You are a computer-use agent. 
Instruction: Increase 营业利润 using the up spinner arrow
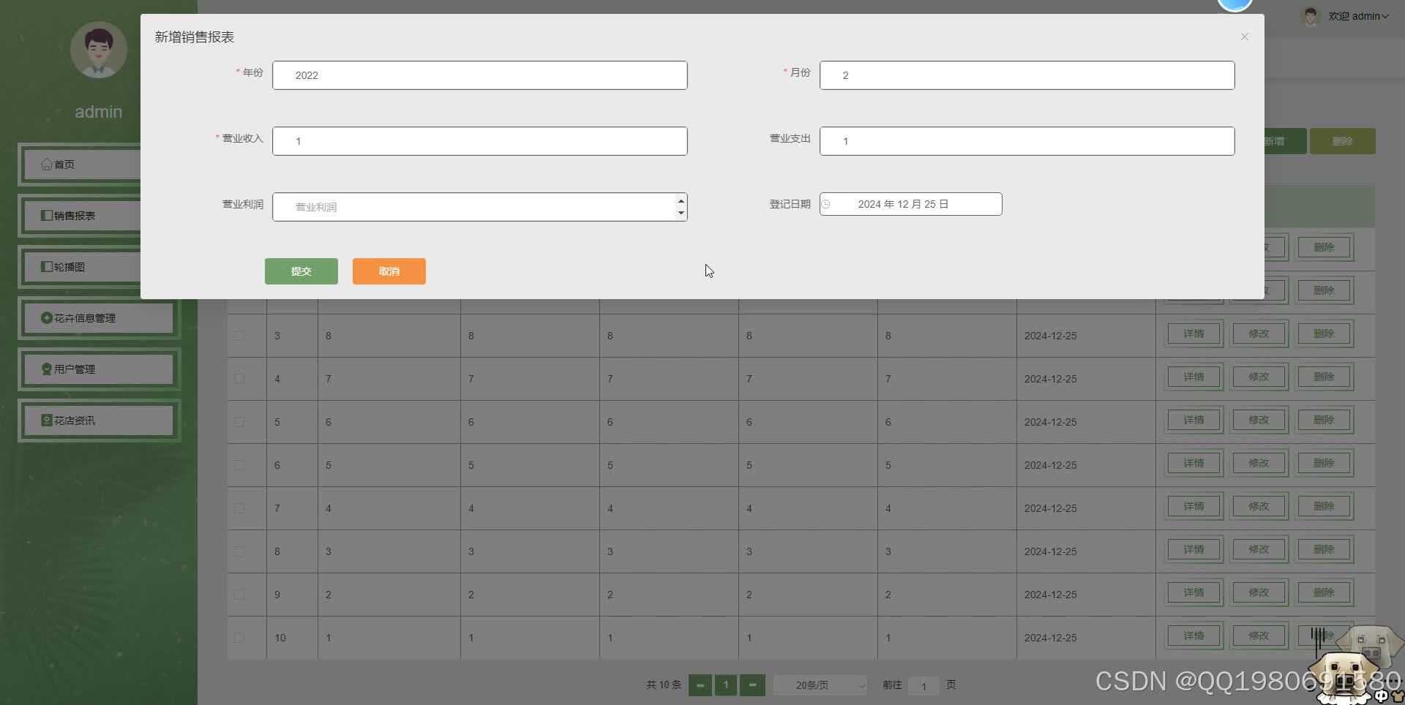pos(681,201)
